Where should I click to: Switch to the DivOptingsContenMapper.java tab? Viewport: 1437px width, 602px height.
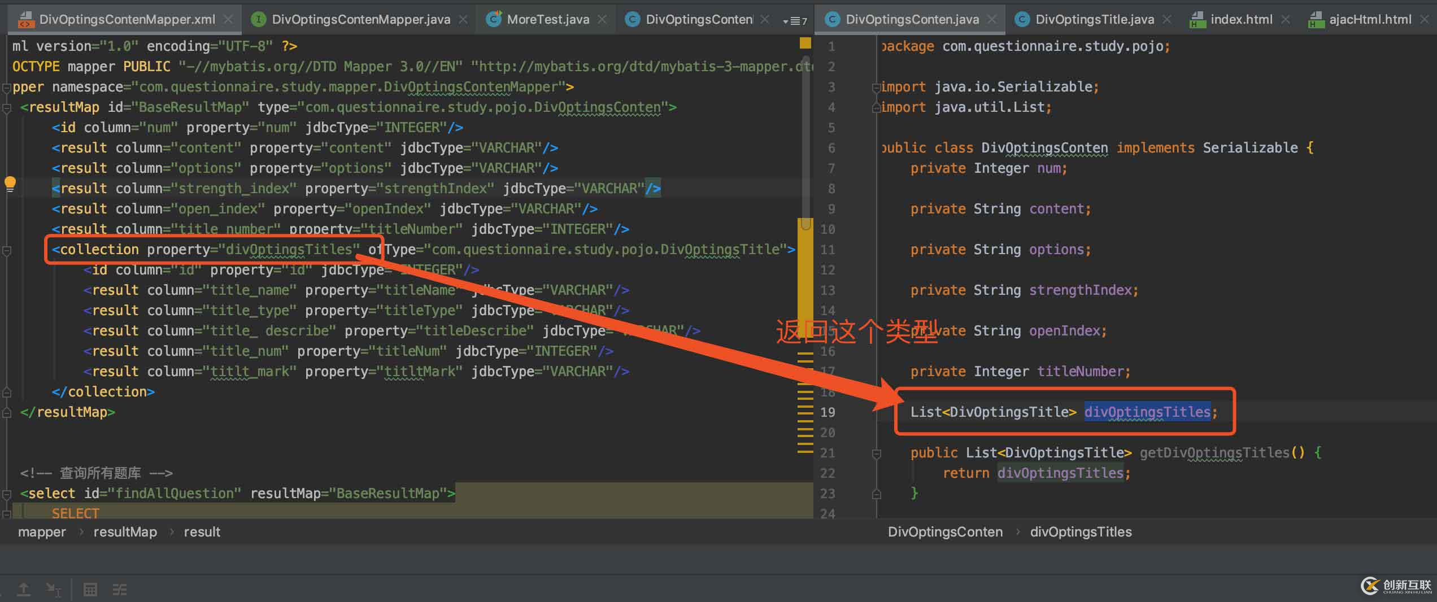pyautogui.click(x=360, y=19)
